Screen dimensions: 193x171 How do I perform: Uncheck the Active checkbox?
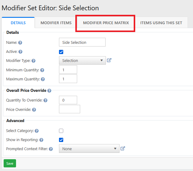(x=61, y=52)
